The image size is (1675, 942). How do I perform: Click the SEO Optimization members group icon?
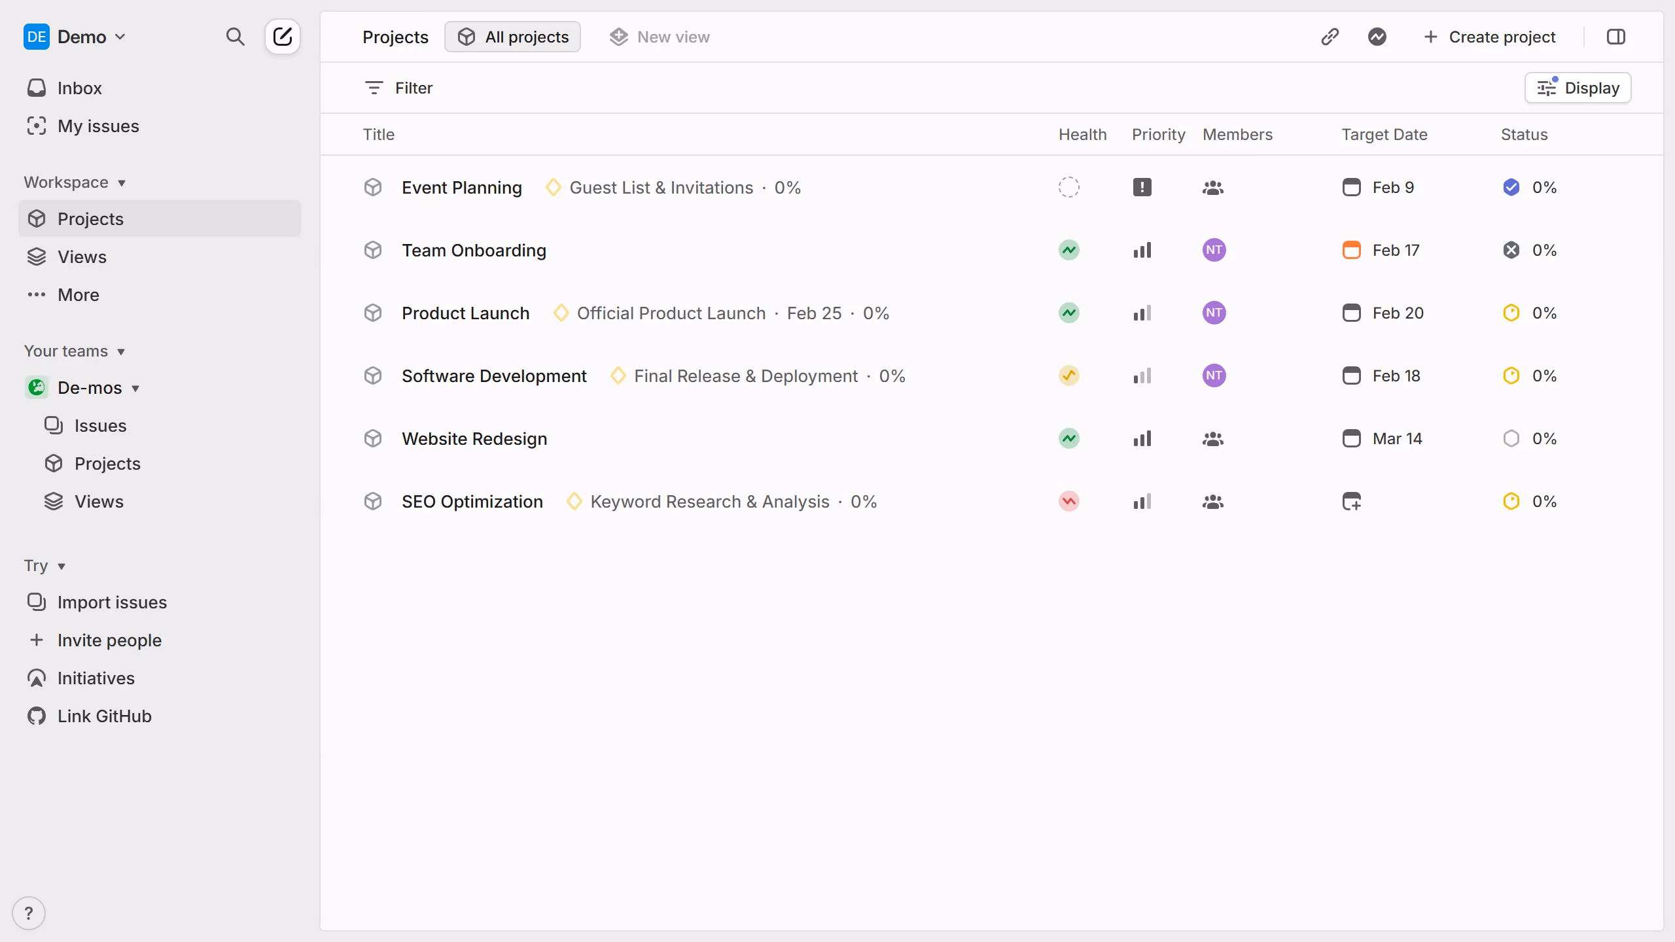(1213, 502)
